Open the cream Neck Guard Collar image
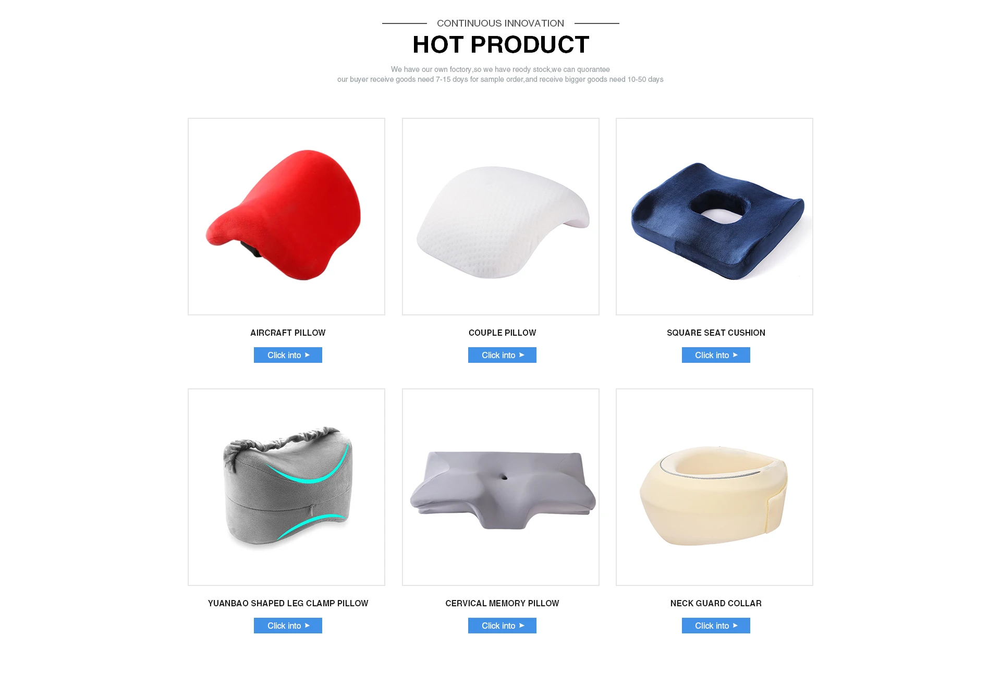 click(x=714, y=487)
